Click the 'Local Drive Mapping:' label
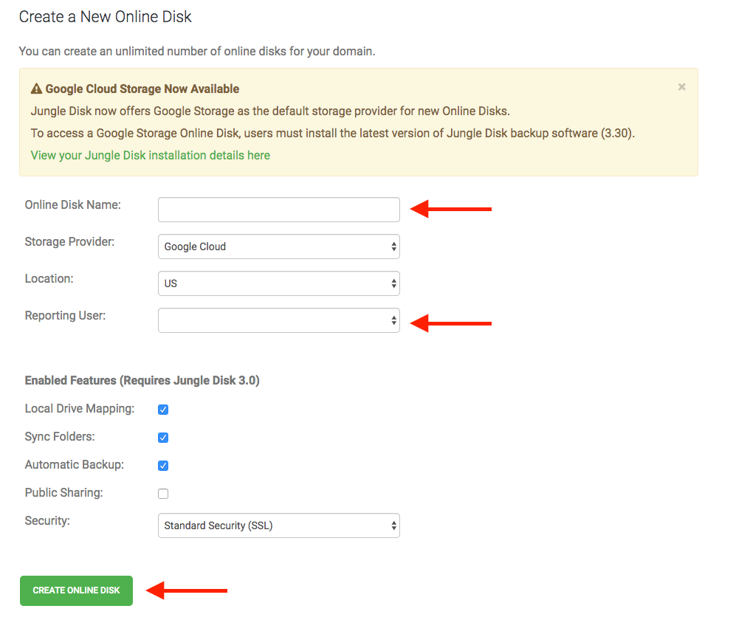The height and width of the screenshot is (634, 733). (80, 409)
